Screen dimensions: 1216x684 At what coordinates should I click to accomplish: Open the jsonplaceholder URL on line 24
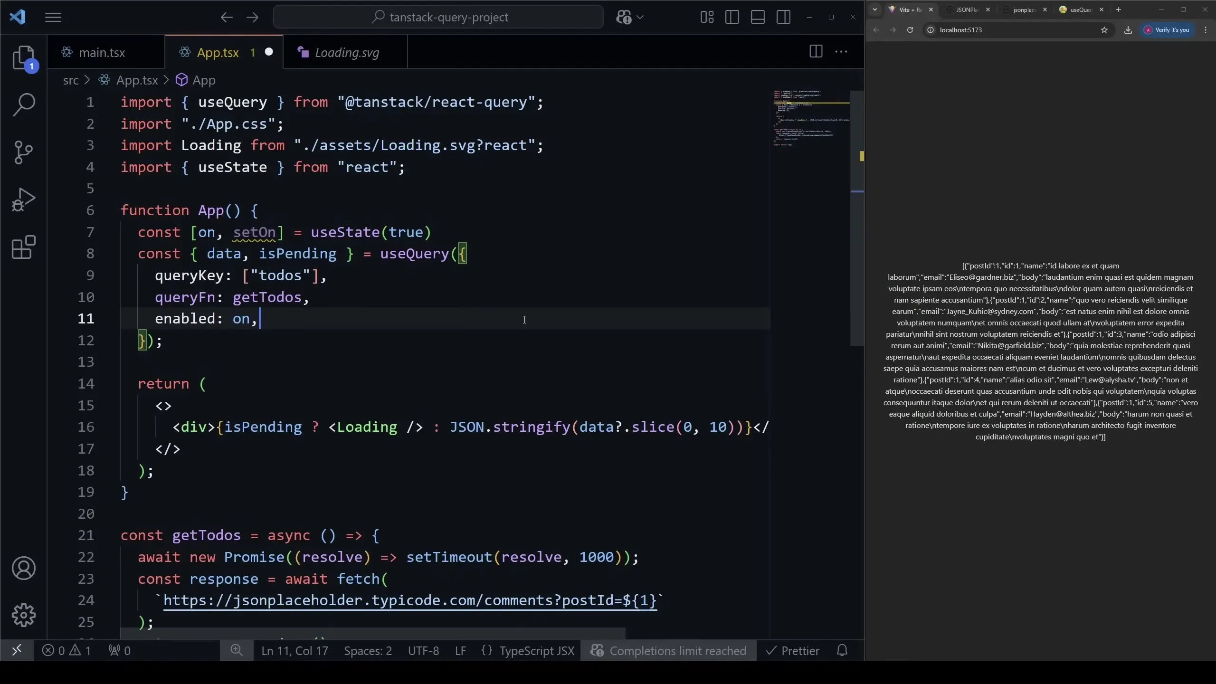click(410, 600)
